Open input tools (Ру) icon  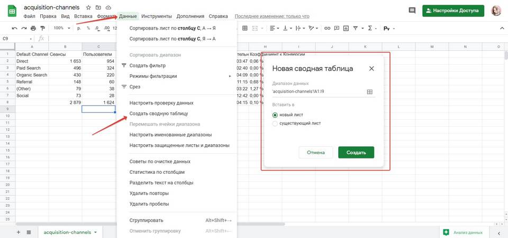[386, 28]
